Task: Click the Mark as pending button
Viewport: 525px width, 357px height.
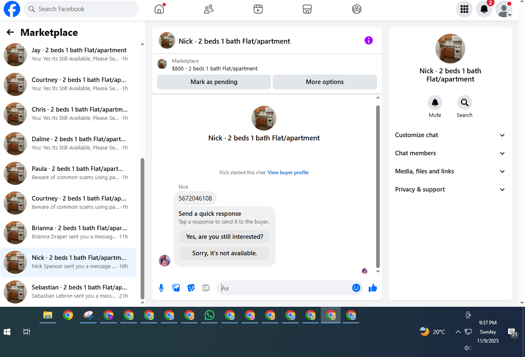Action: (x=214, y=82)
